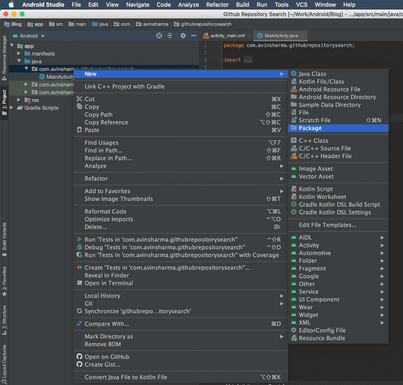This screenshot has width=403, height=385.
Task: Open the Resource Manager side panel
Action: [x=4, y=57]
